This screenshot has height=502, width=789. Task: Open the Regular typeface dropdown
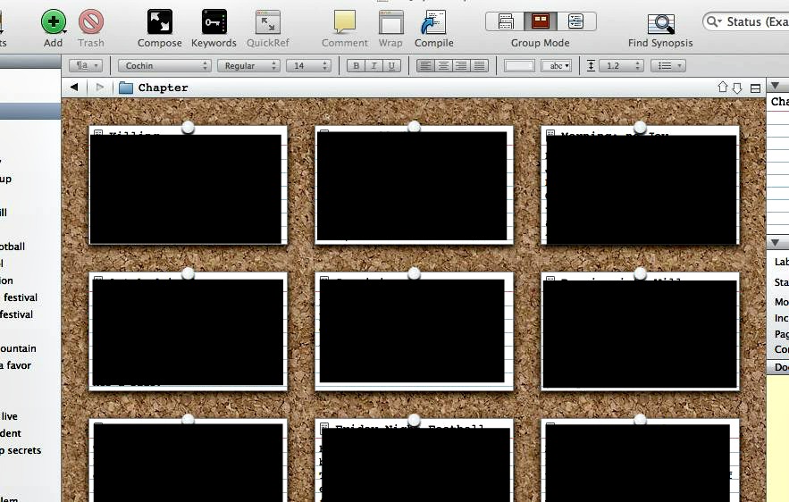(248, 66)
